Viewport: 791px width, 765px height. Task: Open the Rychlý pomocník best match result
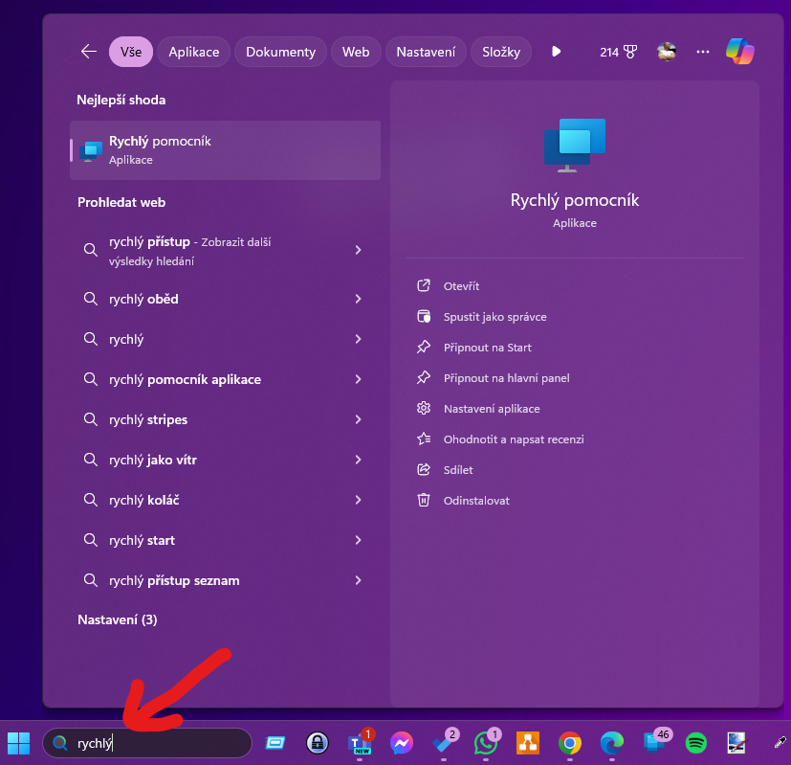225,150
